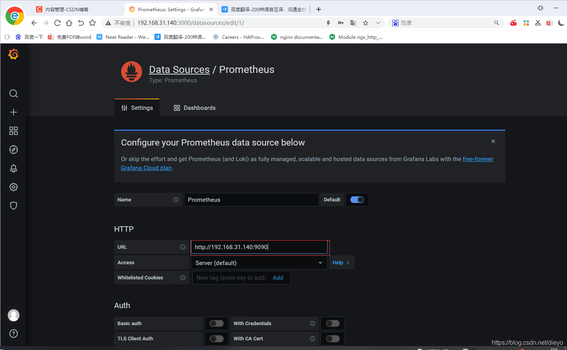
Task: Open the Help question mark icon
Action: pos(14,333)
